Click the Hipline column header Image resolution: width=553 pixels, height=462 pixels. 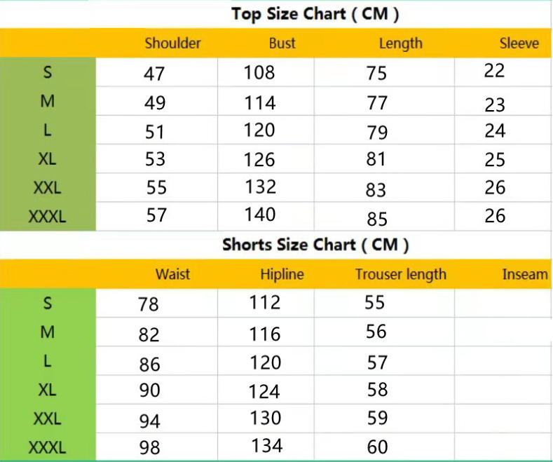click(x=282, y=274)
